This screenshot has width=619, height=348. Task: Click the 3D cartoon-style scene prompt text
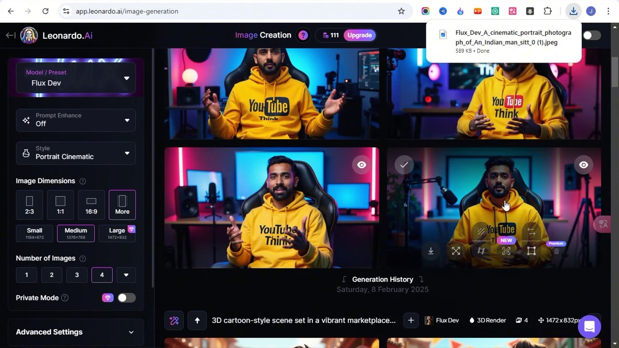point(304,320)
